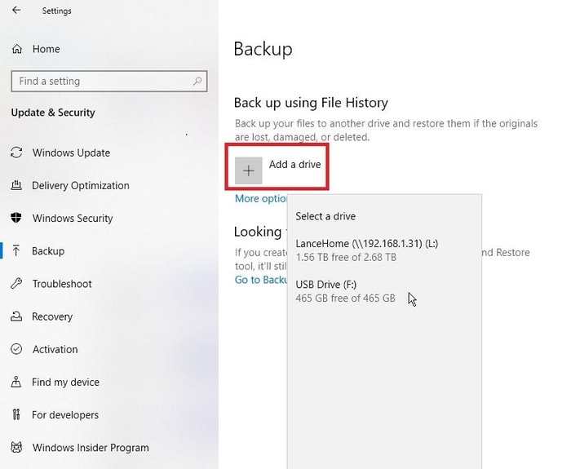Click the Recovery icon in sidebar
This screenshot has width=571, height=469.
[16, 316]
